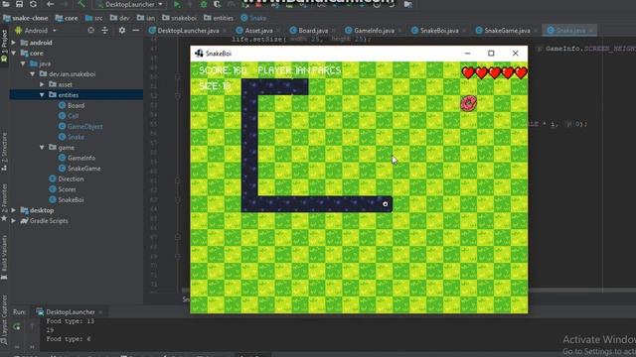Expand the asset package node
This screenshot has height=357, width=636.
click(x=42, y=84)
